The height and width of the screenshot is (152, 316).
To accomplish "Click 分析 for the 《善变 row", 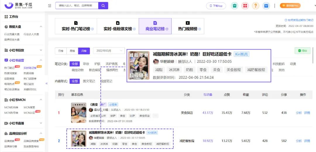I will [299, 113].
